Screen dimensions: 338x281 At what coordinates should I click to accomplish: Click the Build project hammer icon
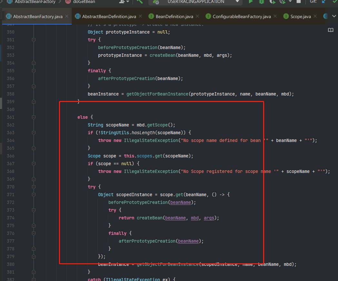pos(140,2)
